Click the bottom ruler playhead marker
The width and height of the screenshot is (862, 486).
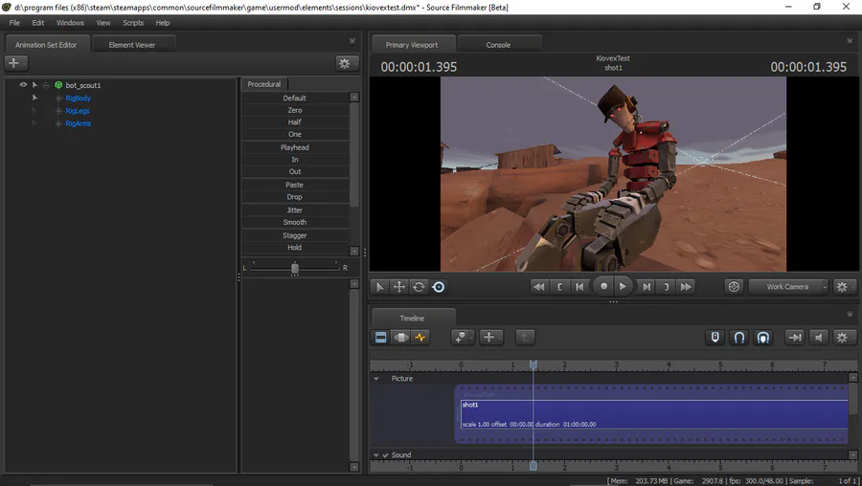click(533, 466)
